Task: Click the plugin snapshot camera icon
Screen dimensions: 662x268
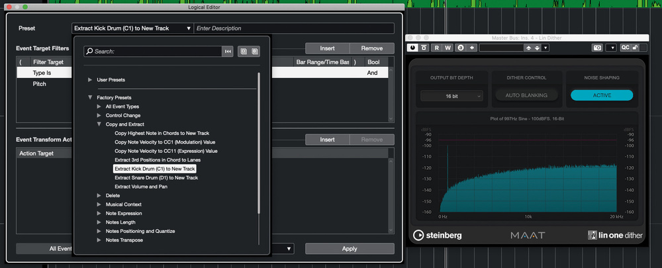Action: (x=597, y=48)
